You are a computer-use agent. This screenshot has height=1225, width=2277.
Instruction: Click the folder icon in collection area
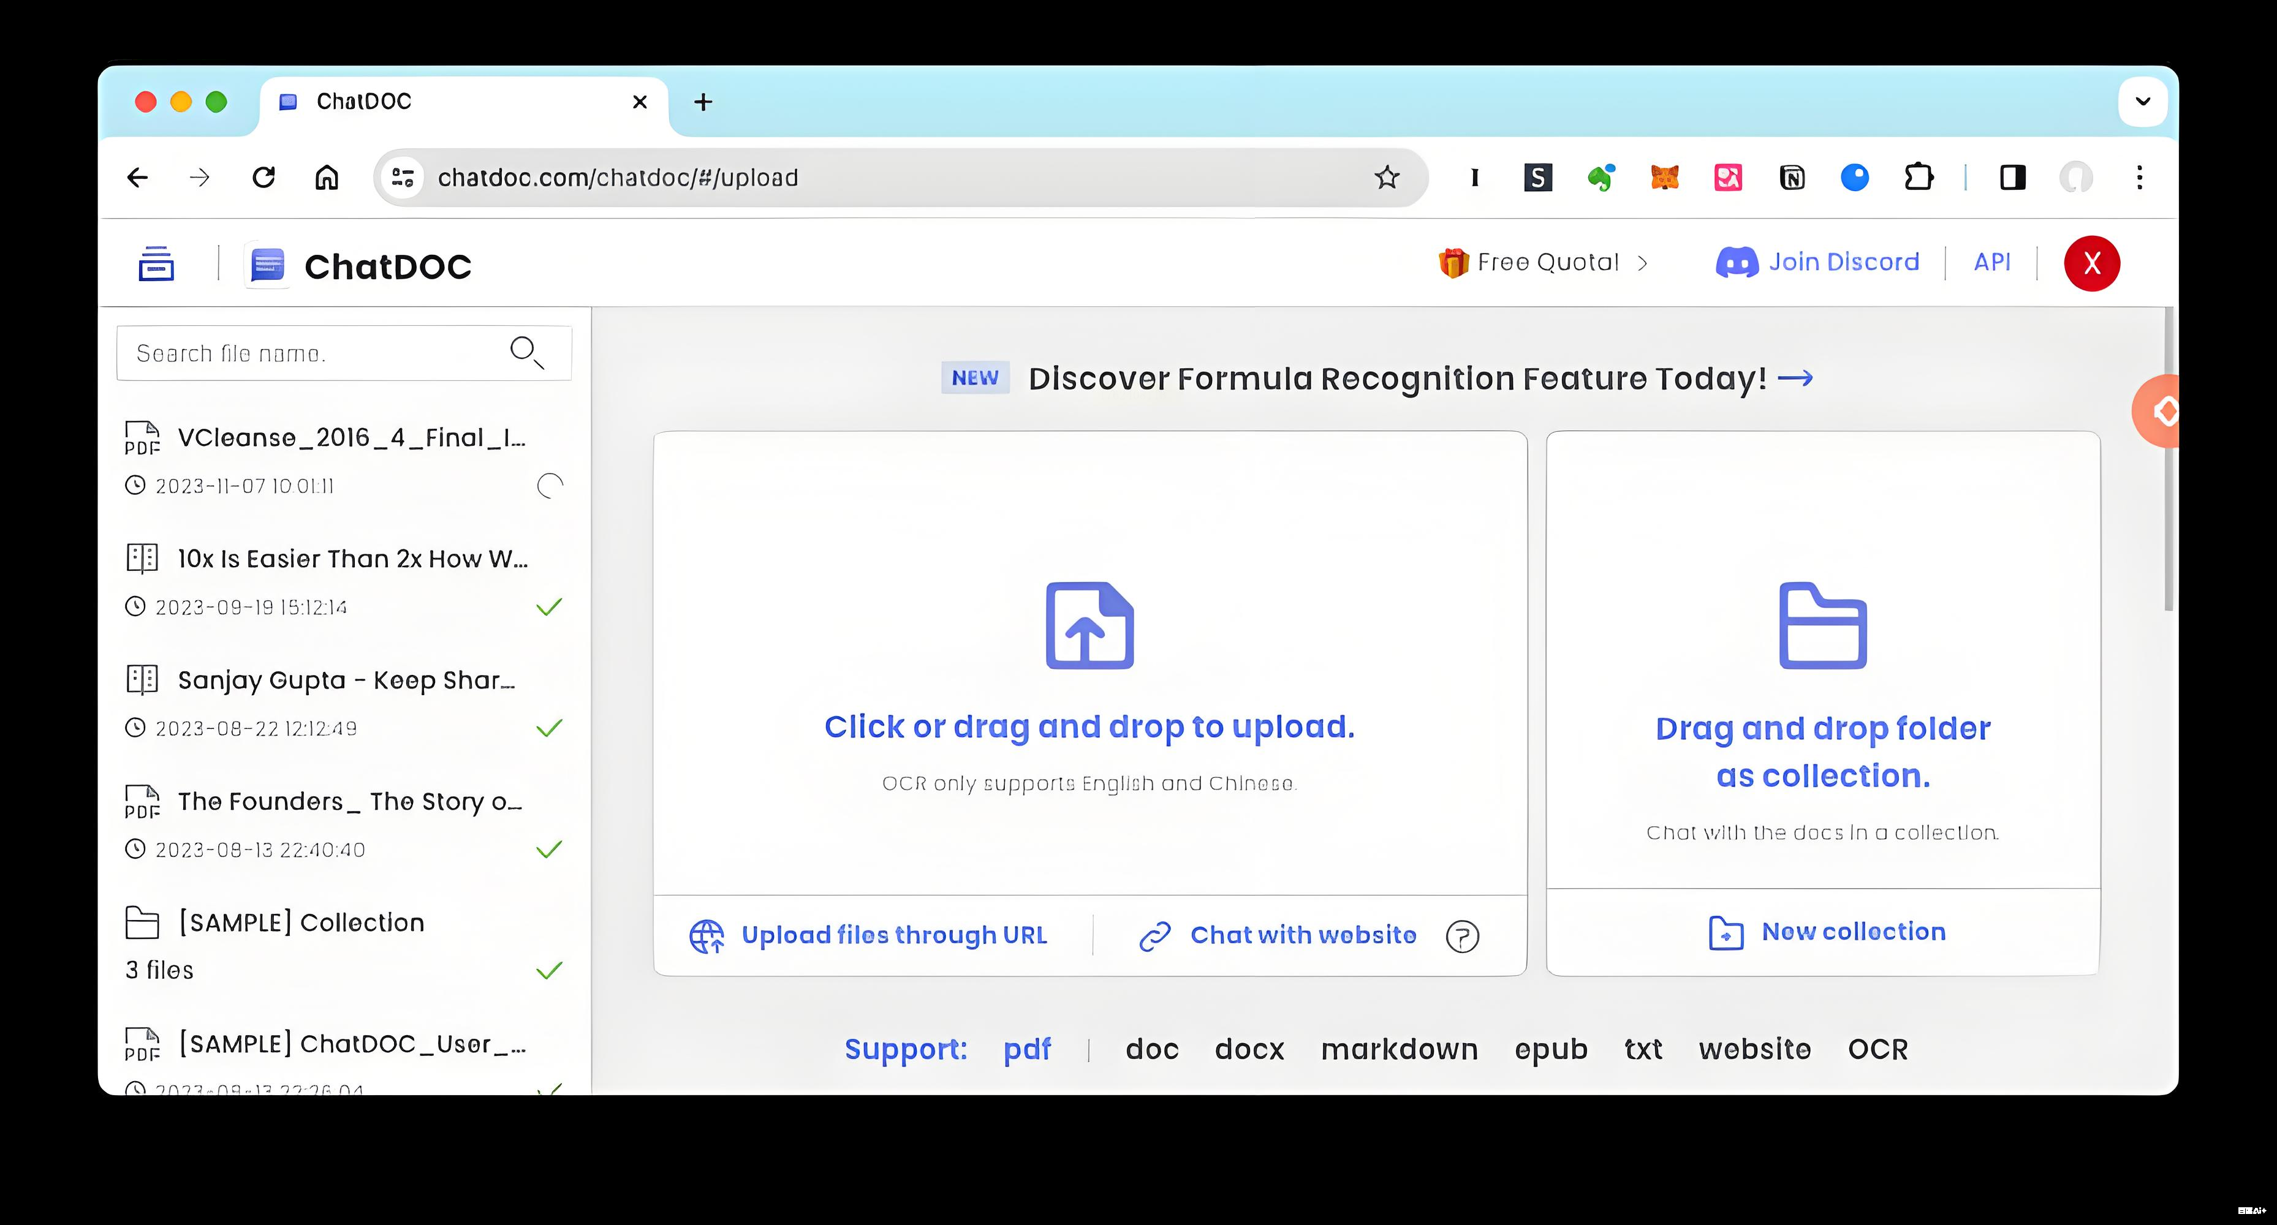[1823, 625]
